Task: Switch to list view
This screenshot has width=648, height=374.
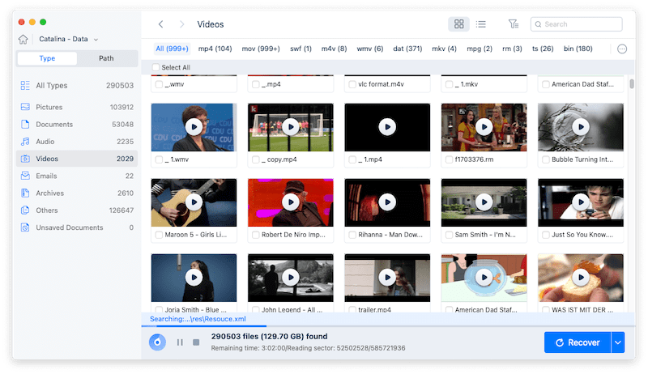Action: pyautogui.click(x=480, y=24)
